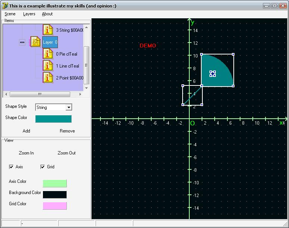Click the y axis label at top
This screenshot has width=289, height=228.
click(193, 23)
